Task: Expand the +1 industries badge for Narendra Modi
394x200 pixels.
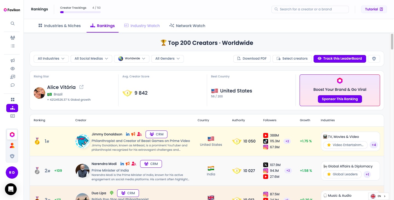Action: [x=367, y=174]
